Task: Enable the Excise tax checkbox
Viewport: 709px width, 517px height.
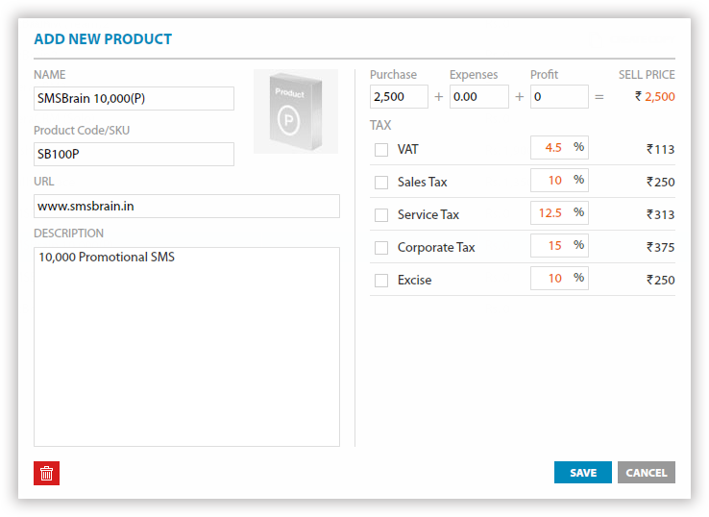Action: click(381, 281)
